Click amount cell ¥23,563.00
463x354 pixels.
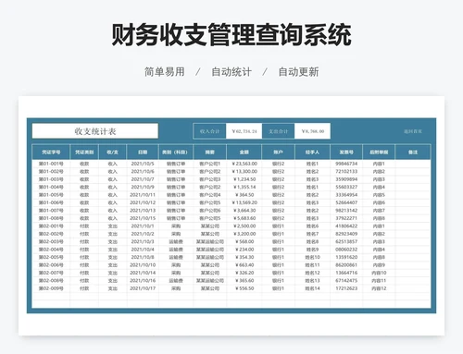(244, 164)
